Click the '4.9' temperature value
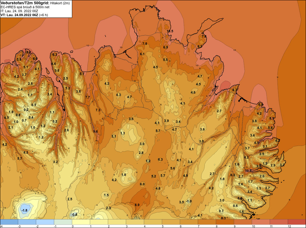Screen dimensions: 306x228 (x=185, y=176)
